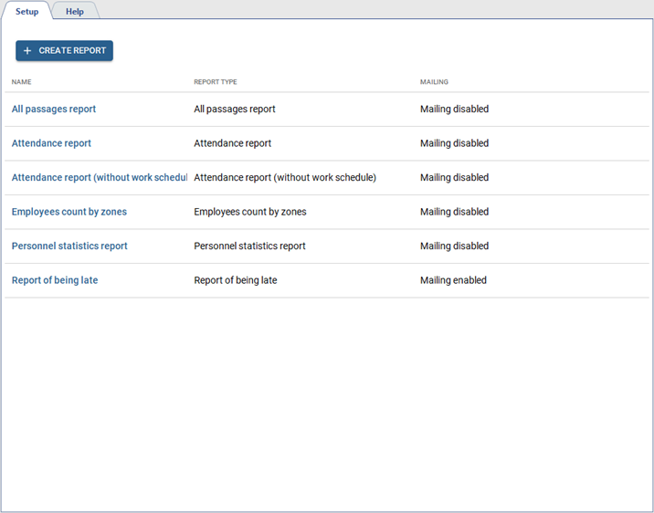Open the All passages report link in Name column
654x513 pixels.
[x=54, y=110]
